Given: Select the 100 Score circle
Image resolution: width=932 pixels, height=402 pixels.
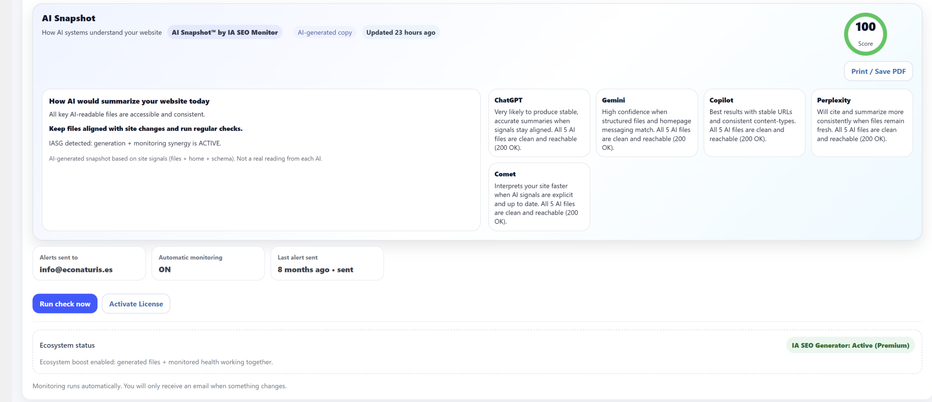Looking at the screenshot, I should (865, 34).
